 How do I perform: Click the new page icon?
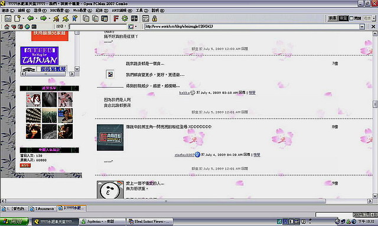pos(17,18)
